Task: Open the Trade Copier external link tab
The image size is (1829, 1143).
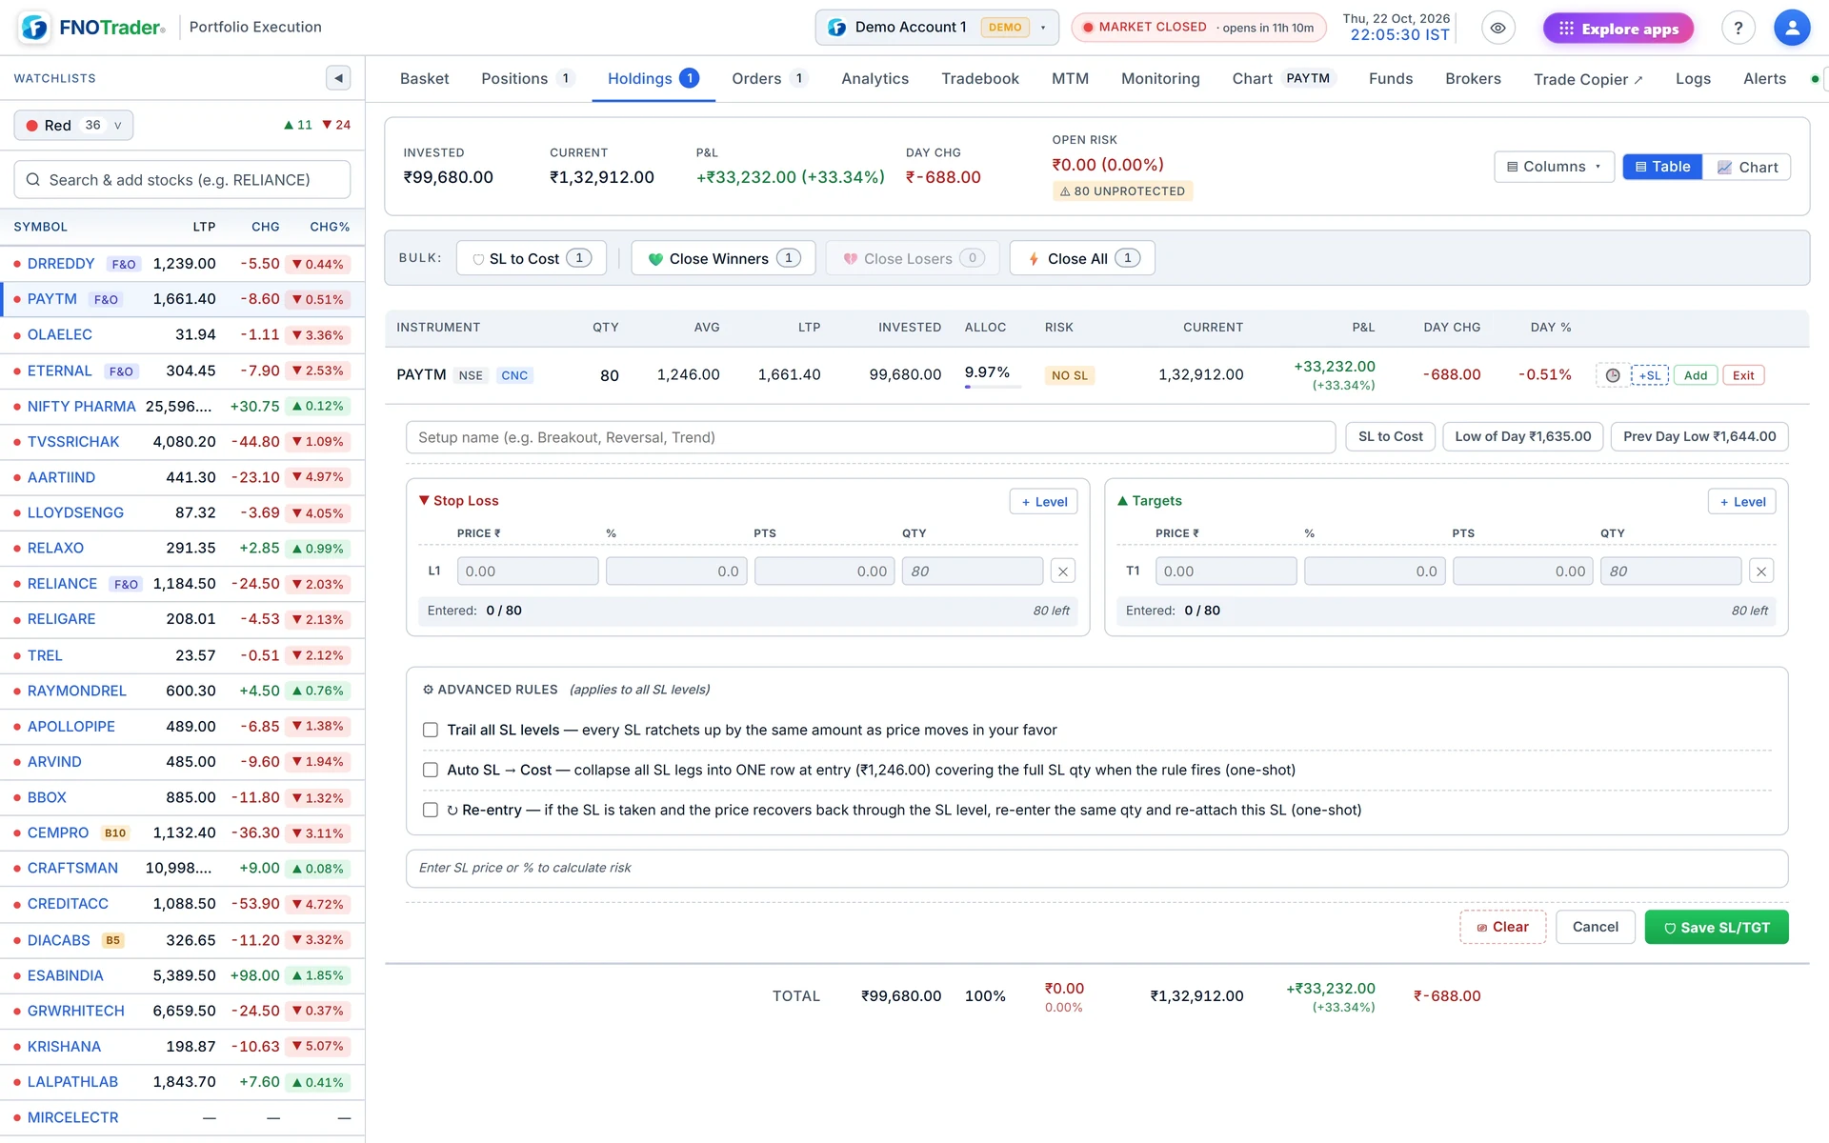Action: pyautogui.click(x=1588, y=79)
